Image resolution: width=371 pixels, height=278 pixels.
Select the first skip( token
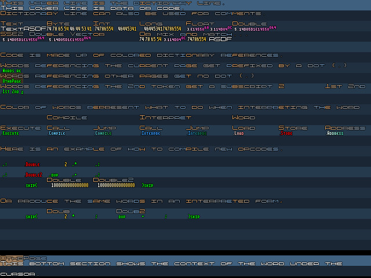click(x=31, y=185)
